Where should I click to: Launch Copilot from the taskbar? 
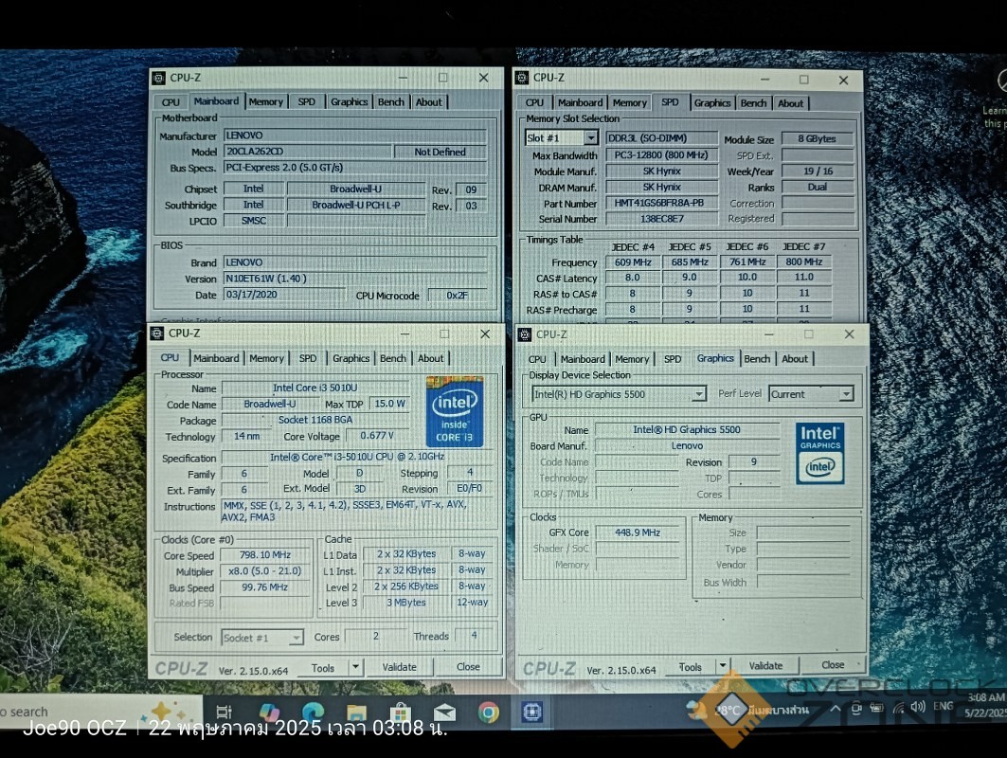269,712
